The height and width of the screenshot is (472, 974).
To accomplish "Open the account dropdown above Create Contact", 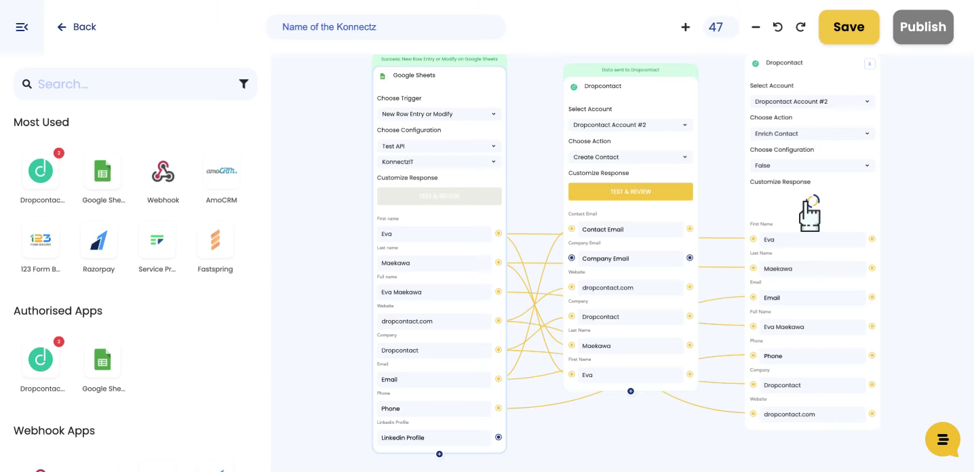I will [631, 125].
